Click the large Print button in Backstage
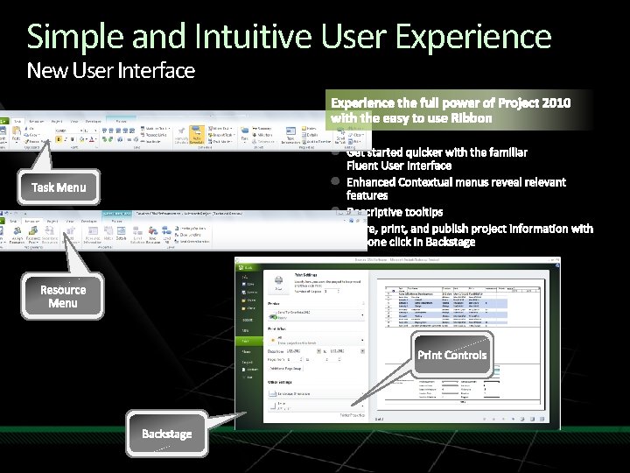Image resolution: width=630 pixels, height=473 pixels. pyautogui.click(x=278, y=284)
